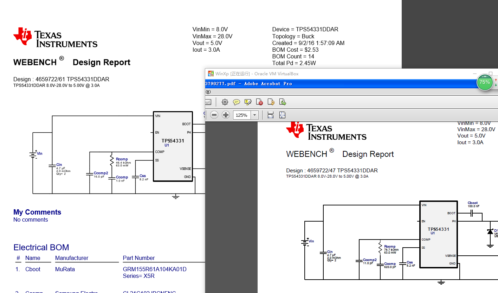Viewport: 498px width, 293px height.
Task: Open the (H) Help menu in Acrobat
Action: (x=208, y=92)
